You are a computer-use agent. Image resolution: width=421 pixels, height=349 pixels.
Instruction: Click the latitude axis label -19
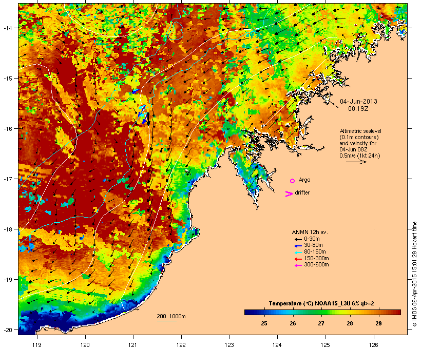[x=7, y=280]
